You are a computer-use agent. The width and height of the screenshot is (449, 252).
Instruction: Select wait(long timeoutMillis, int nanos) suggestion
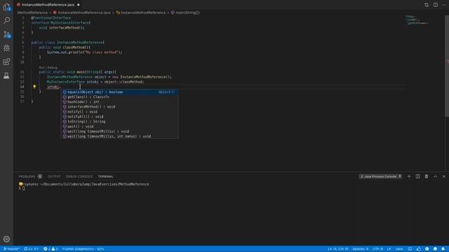coord(119,136)
